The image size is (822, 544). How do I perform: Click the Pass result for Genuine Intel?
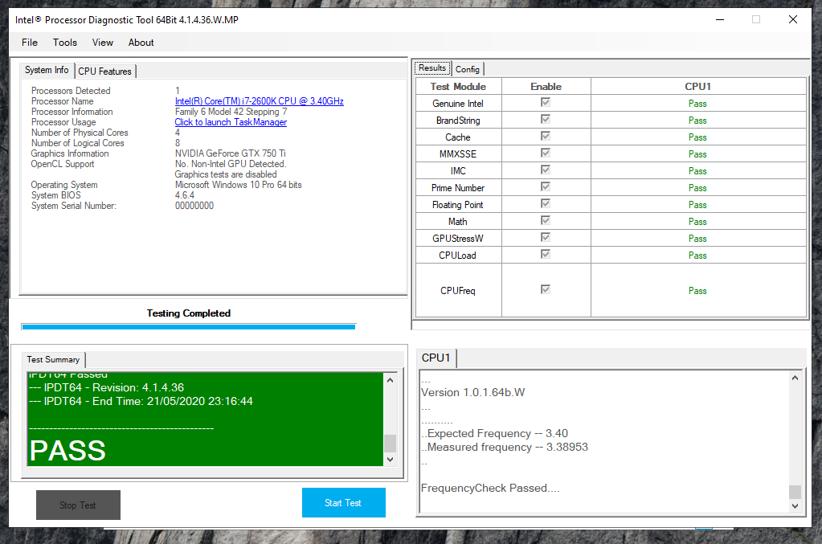[697, 104]
